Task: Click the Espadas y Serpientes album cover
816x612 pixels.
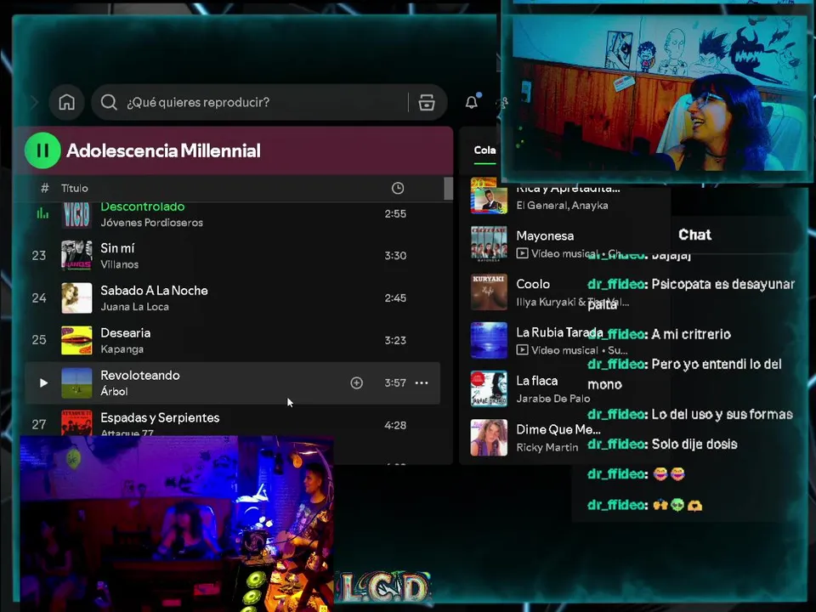Action: pyautogui.click(x=76, y=423)
